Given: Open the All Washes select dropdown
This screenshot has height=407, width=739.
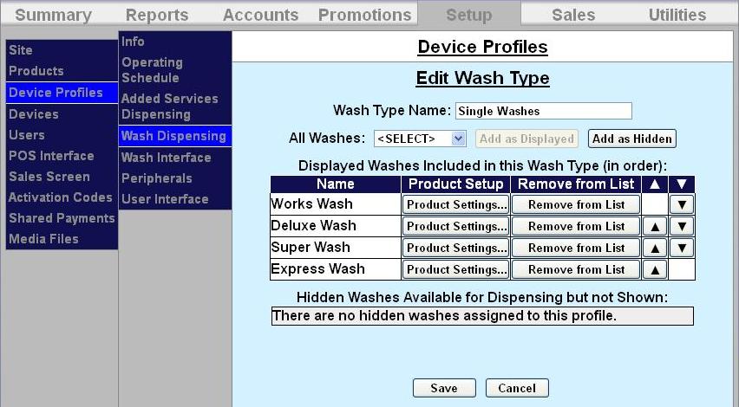Looking at the screenshot, I should 421,139.
